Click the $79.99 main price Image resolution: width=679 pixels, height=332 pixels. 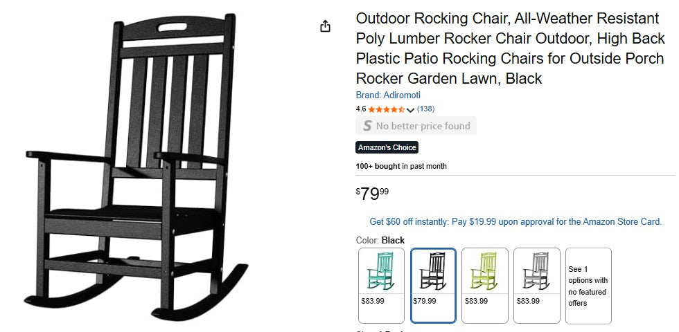pyautogui.click(x=372, y=194)
